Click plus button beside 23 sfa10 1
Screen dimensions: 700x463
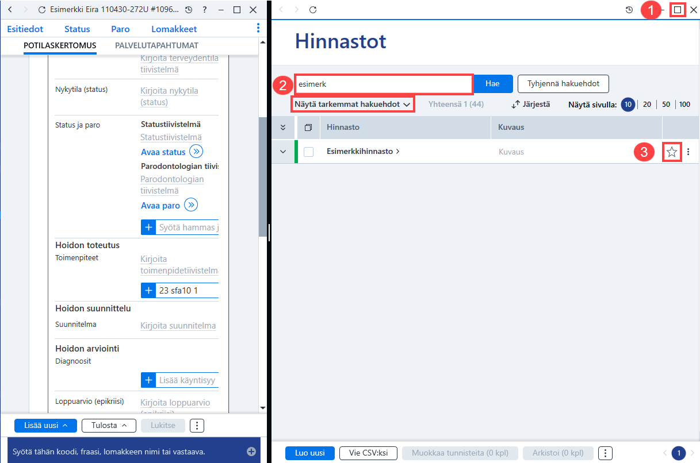[x=148, y=291]
